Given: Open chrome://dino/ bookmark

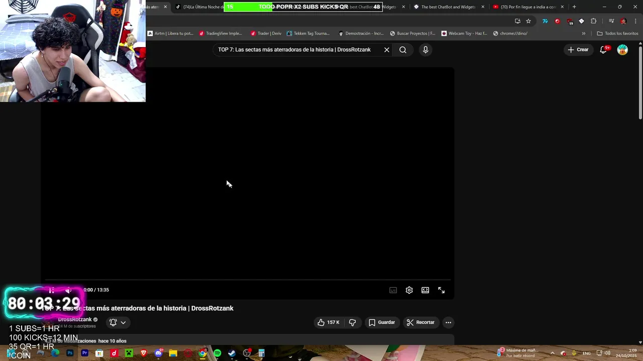Looking at the screenshot, I should (510, 34).
